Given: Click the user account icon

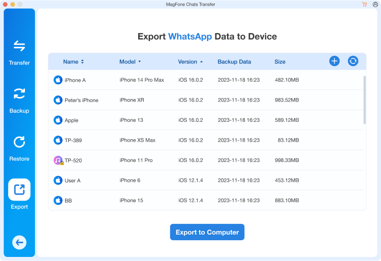Looking at the screenshot, I should pos(375,5).
